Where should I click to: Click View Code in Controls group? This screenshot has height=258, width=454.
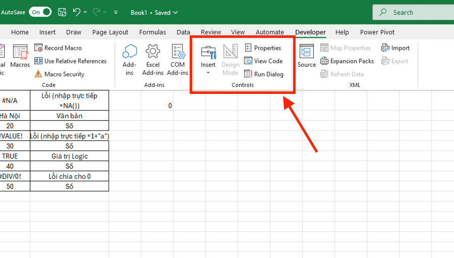pyautogui.click(x=263, y=61)
